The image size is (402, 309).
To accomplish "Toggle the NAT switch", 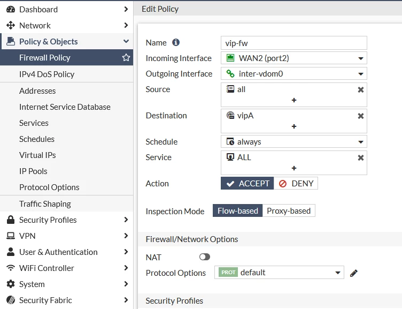I will tap(205, 257).
